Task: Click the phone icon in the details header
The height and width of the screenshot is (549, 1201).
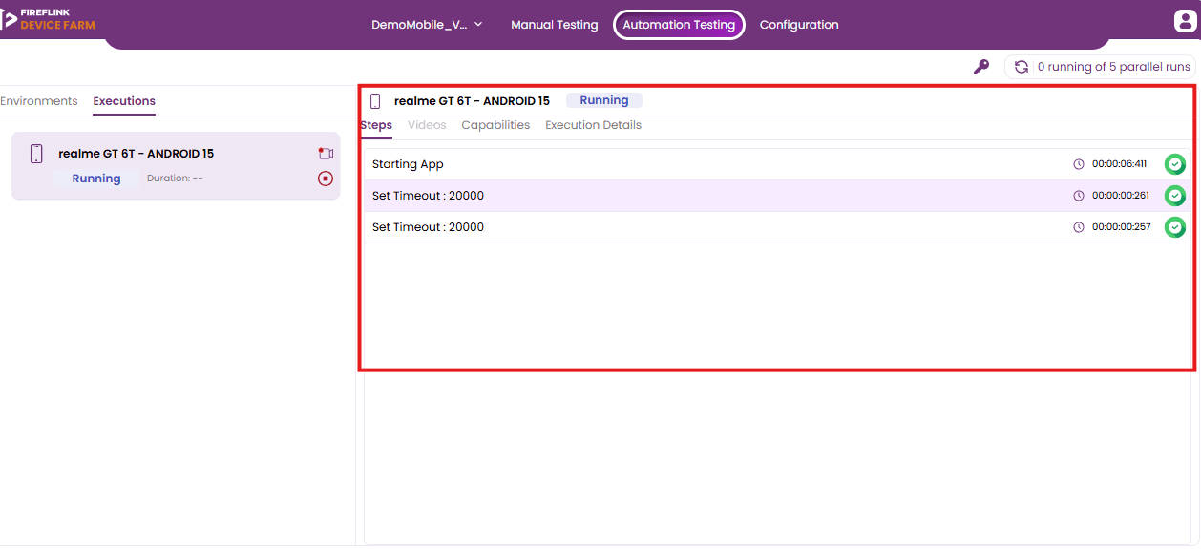Action: [375, 101]
